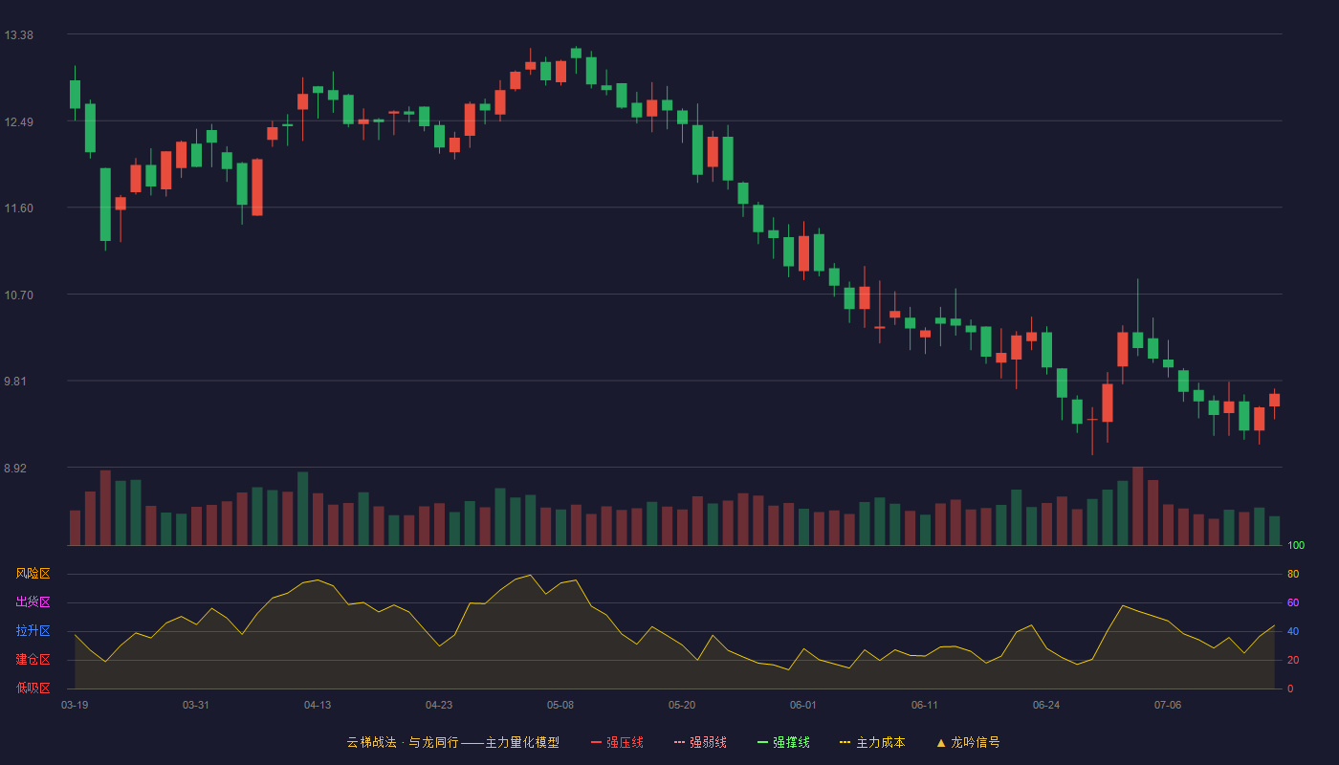Click the 11.60 price axis label

(x=18, y=208)
